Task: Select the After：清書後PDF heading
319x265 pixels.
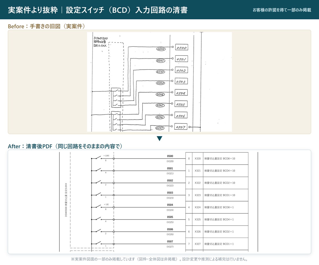Action: (65, 146)
